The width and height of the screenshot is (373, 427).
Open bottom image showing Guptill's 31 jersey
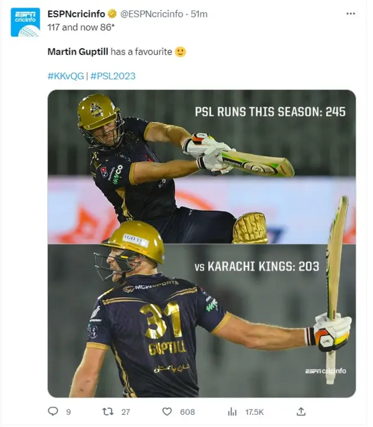coord(202,320)
